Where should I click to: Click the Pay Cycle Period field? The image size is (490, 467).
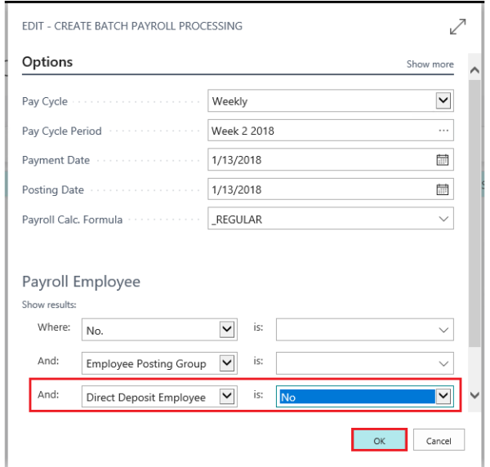(x=331, y=131)
